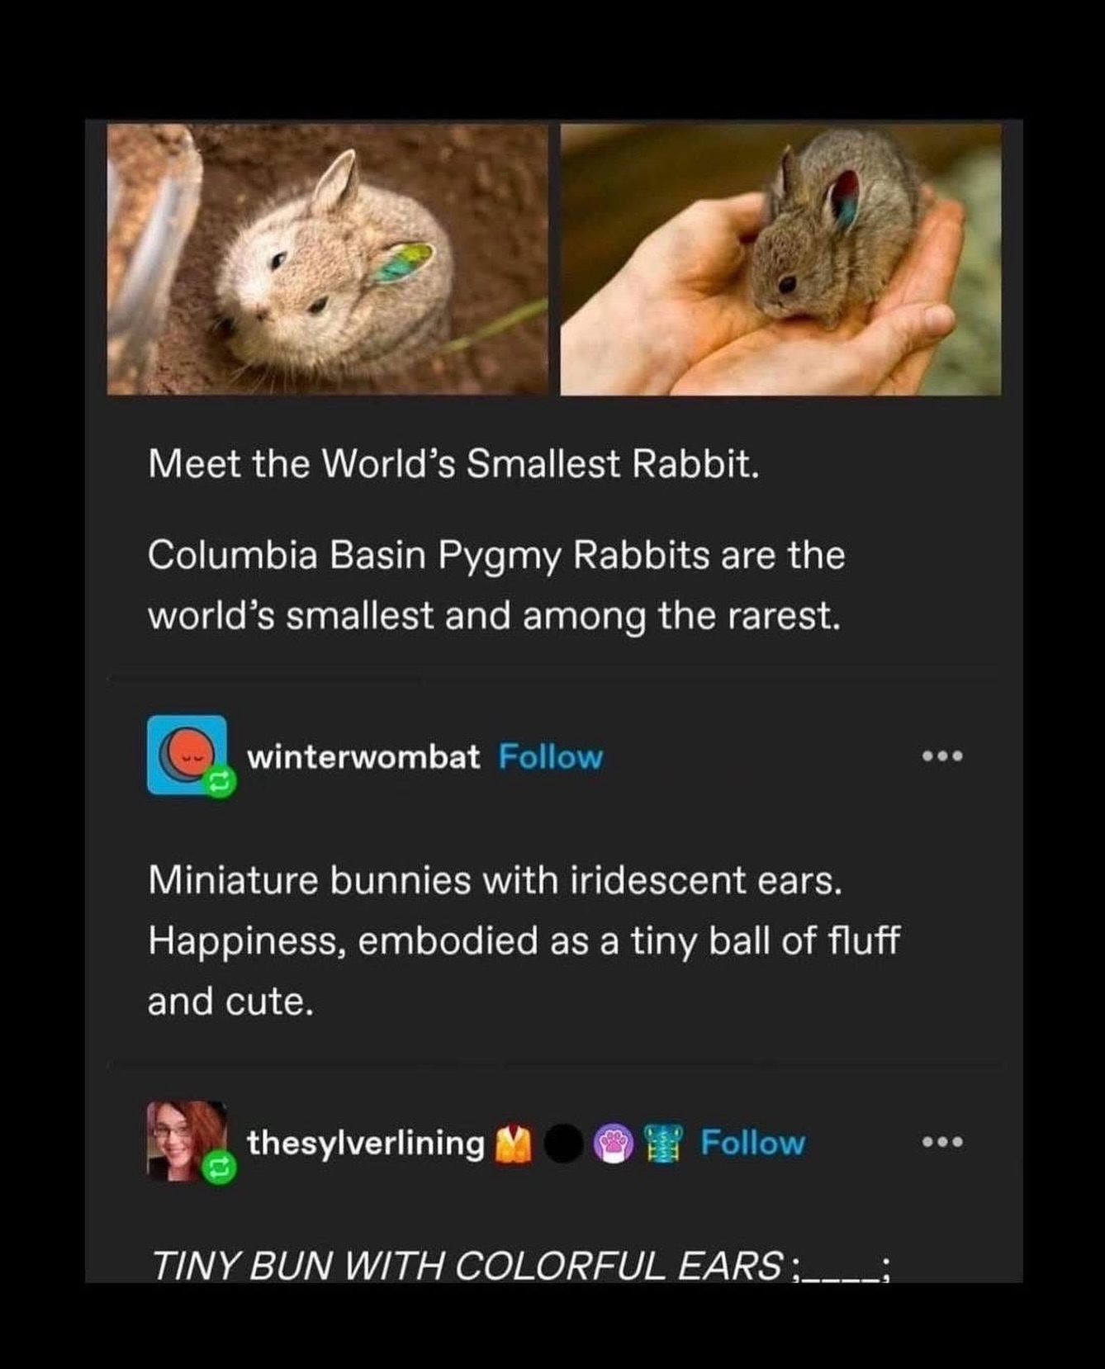
Task: Follow the thesylverlining blog
Action: pyautogui.click(x=752, y=1144)
